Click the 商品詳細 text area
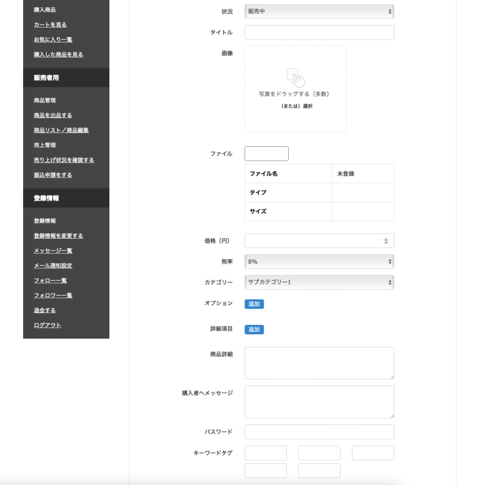 319,363
